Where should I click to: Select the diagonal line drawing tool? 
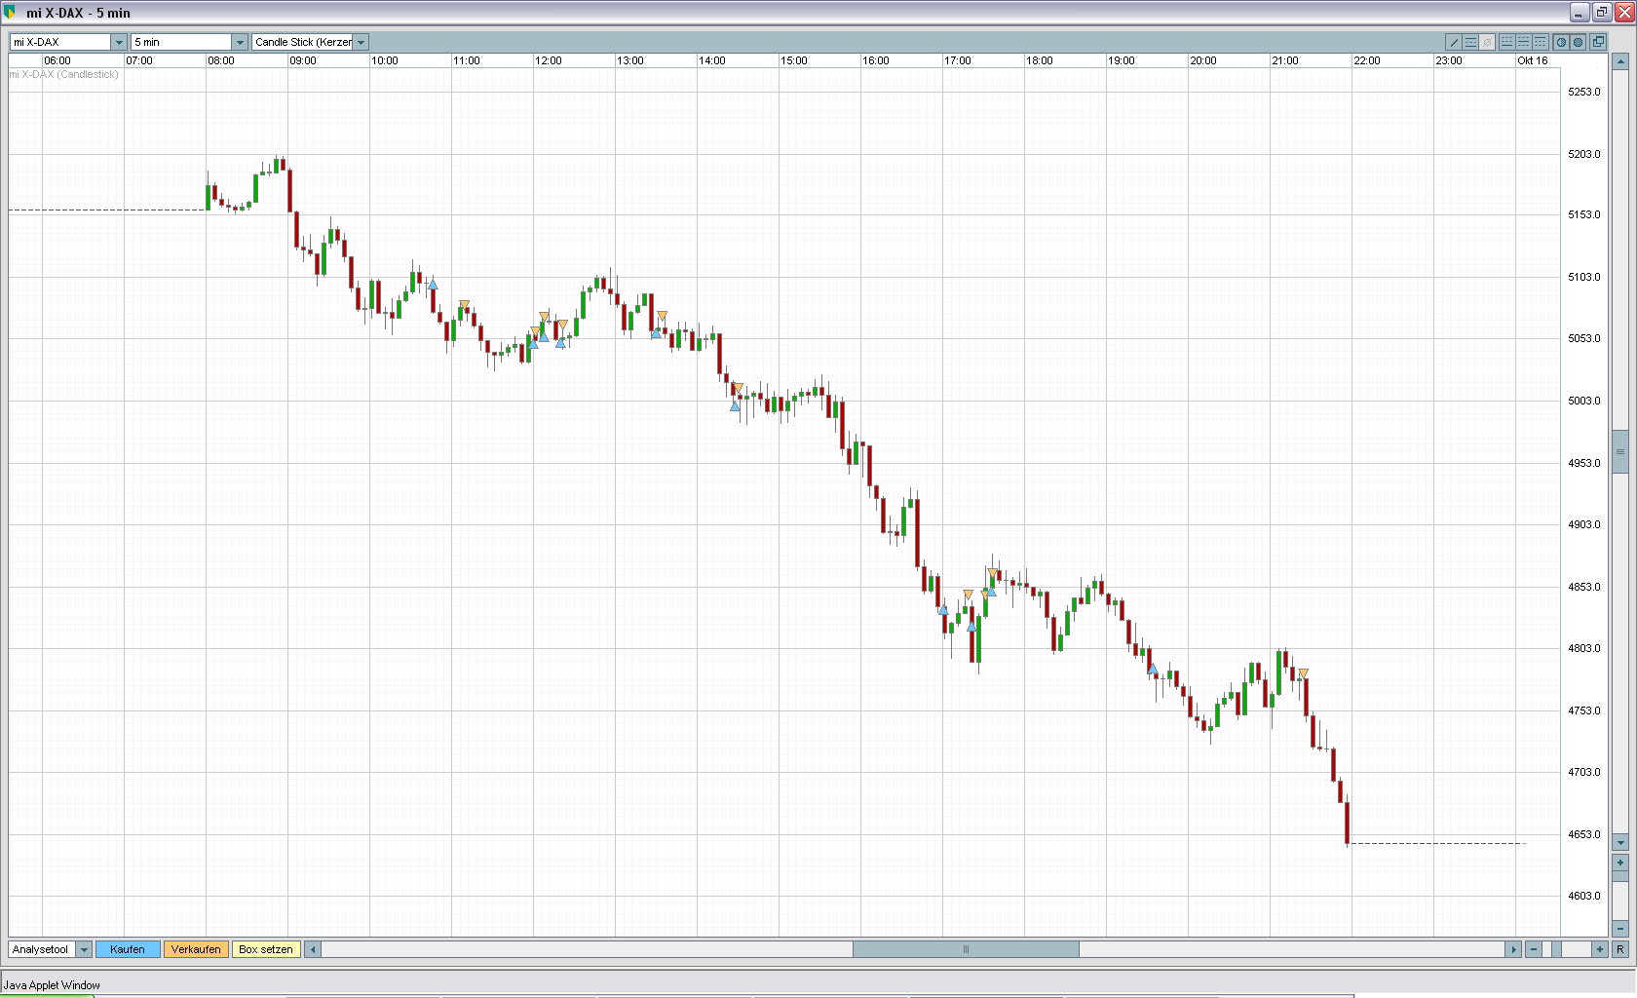(x=1454, y=42)
